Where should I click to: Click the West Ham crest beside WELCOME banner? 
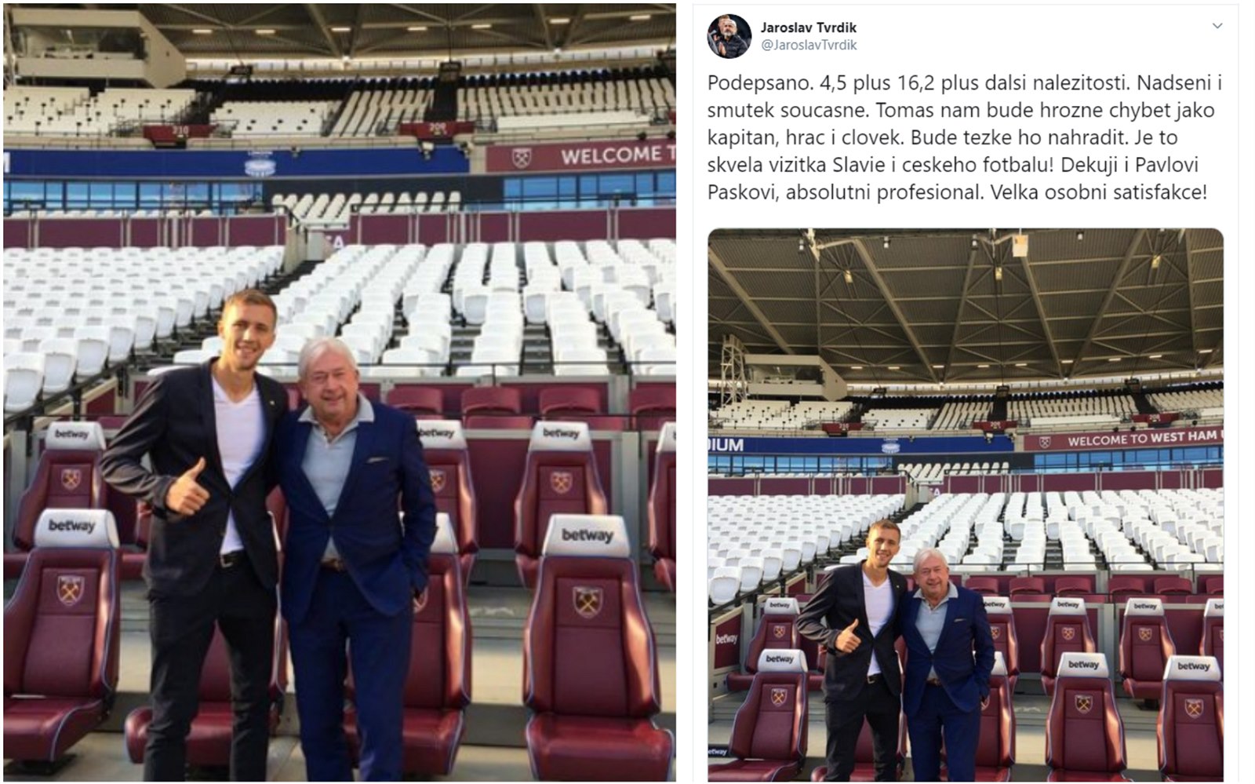521,159
